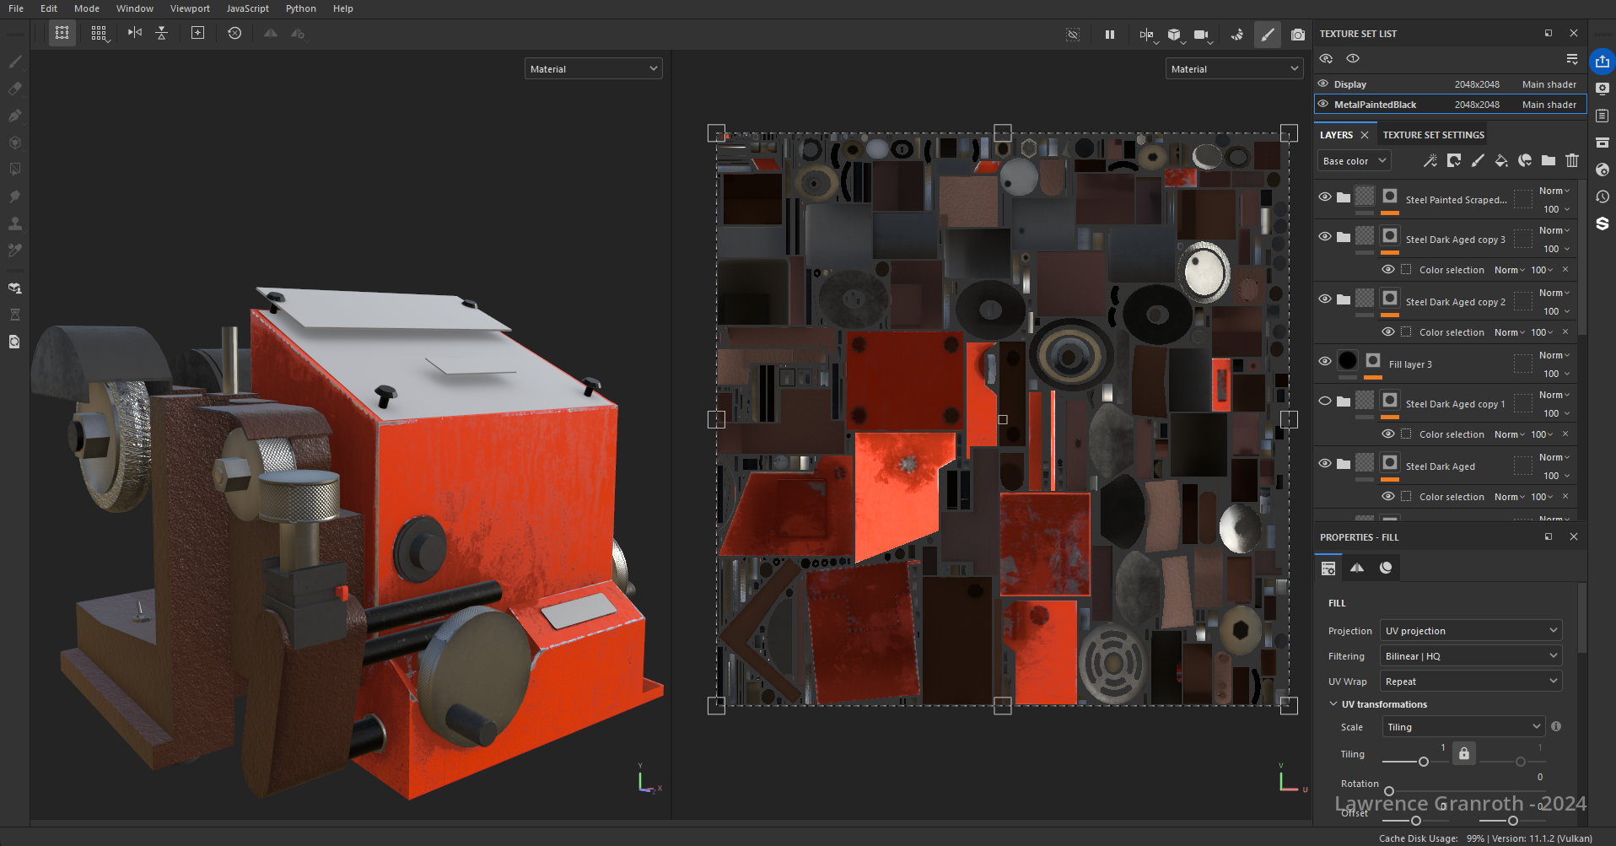Open the Projection dropdown showing UV projection
Viewport: 1616px width, 846px height.
(1470, 631)
